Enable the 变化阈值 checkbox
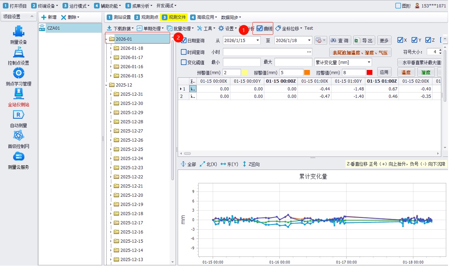Screen dimensions: 454x266 tap(184, 62)
